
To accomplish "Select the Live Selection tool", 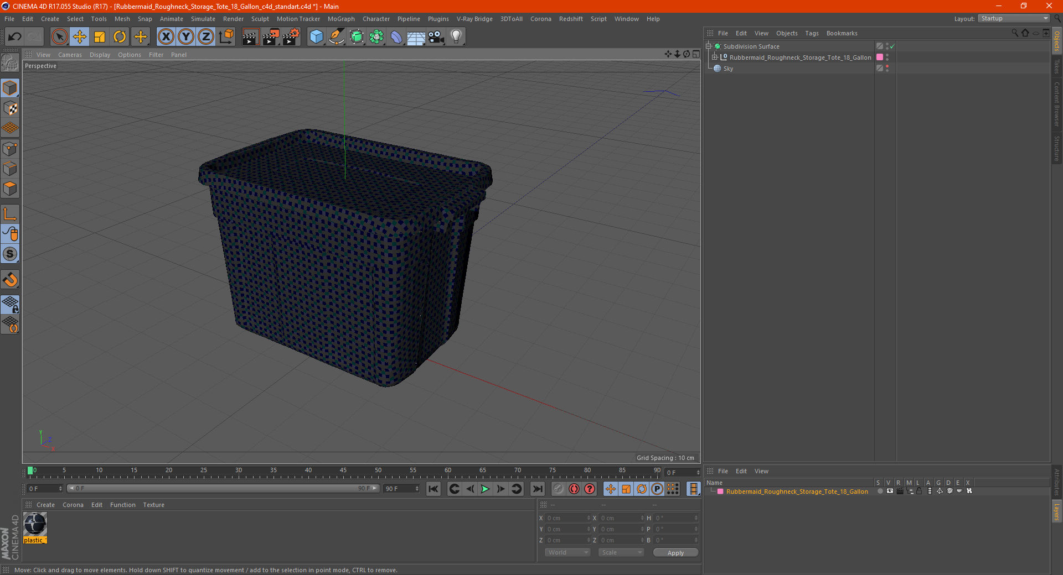I will 59,37.
